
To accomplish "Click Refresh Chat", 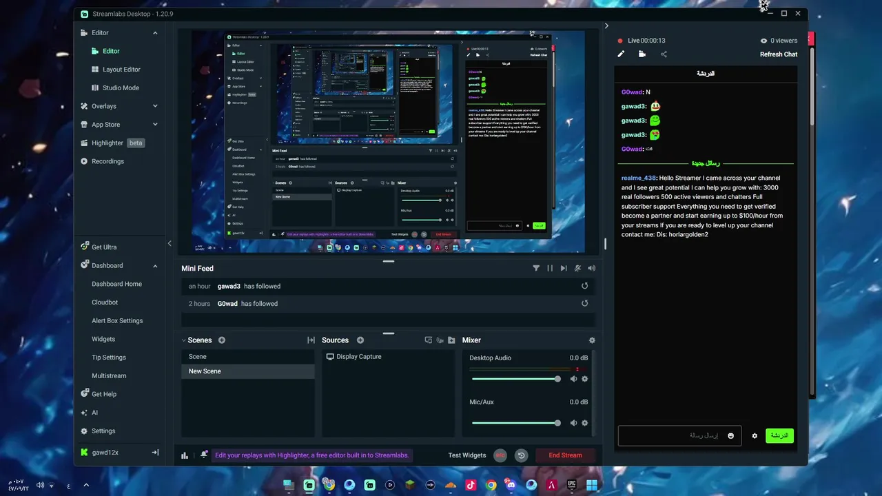I will 779,54.
